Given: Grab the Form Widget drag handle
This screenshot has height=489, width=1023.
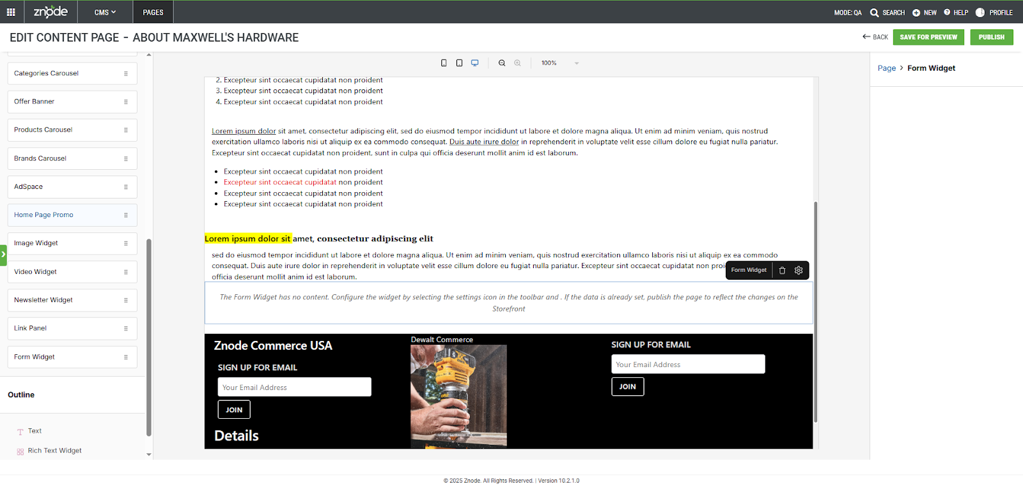Looking at the screenshot, I should point(126,357).
